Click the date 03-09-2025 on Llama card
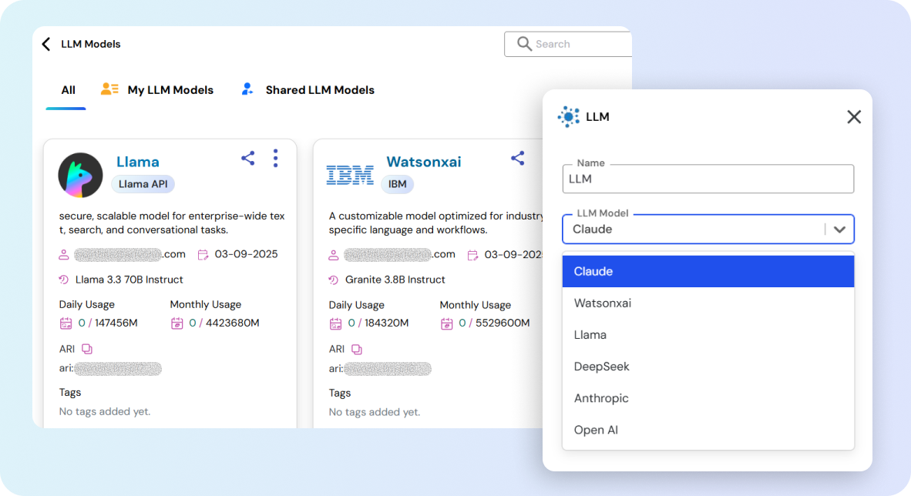Viewport: 911px width, 496px height. [247, 254]
